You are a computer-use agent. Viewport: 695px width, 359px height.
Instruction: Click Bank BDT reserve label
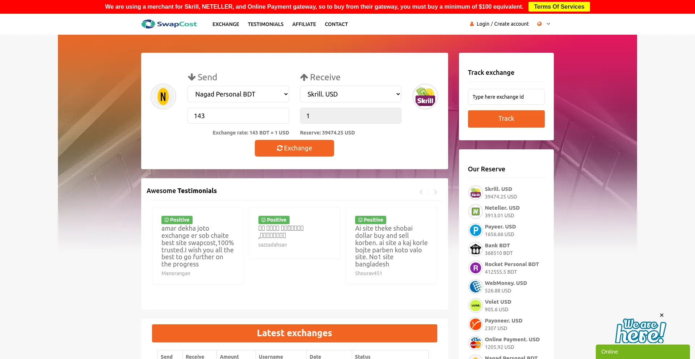(497, 245)
